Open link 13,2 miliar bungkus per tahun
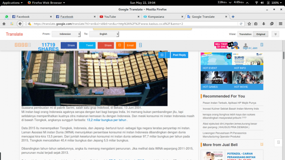This screenshot has width=285, height=160. click(x=106, y=120)
